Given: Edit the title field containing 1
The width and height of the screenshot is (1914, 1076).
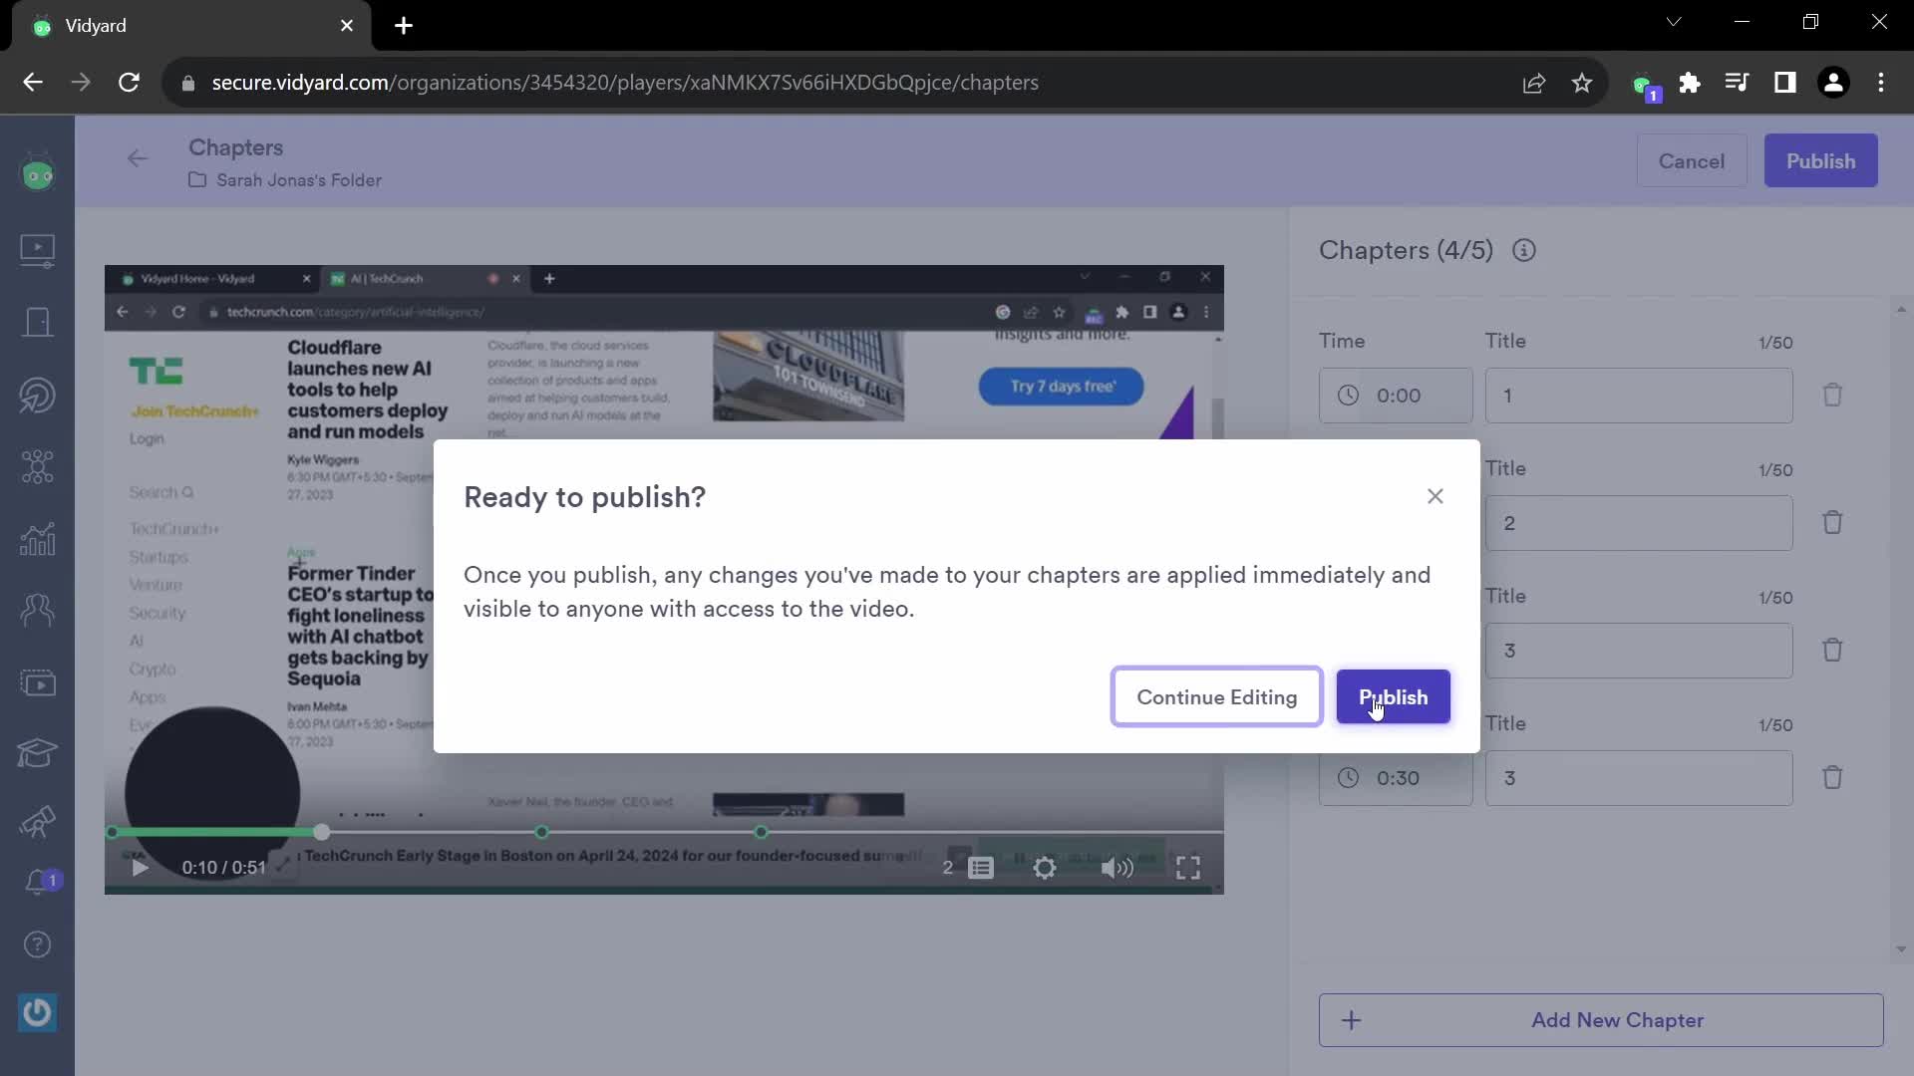Looking at the screenshot, I should pyautogui.click(x=1639, y=396).
